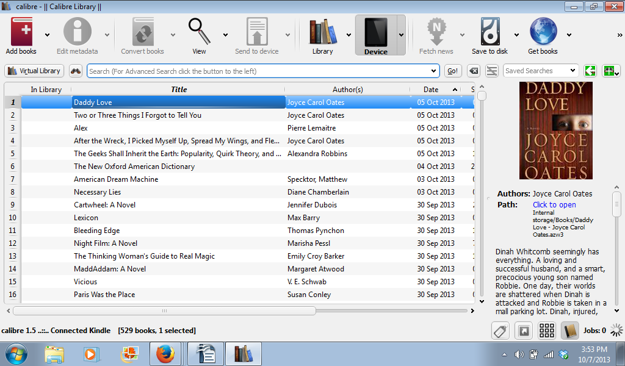Select 'The New Oxford American Dictionary' row

click(x=247, y=167)
